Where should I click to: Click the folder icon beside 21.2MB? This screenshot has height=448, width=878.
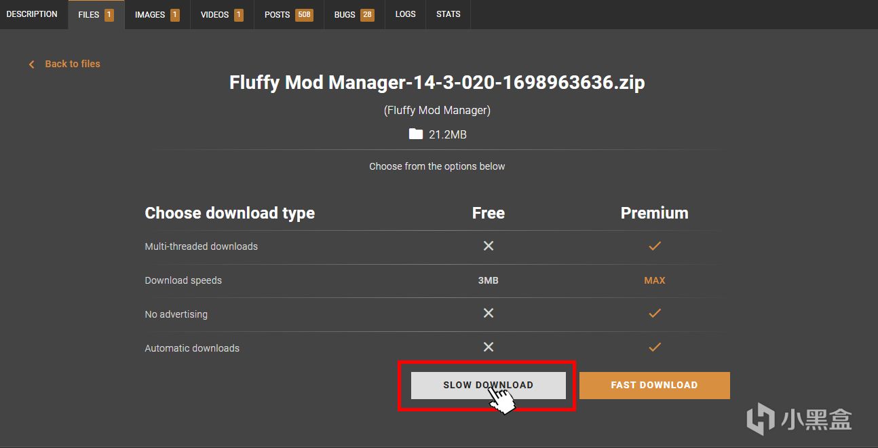pos(416,134)
